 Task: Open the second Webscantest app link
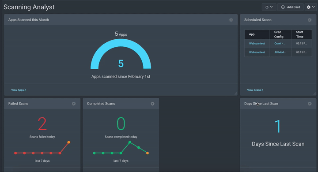[257, 52]
